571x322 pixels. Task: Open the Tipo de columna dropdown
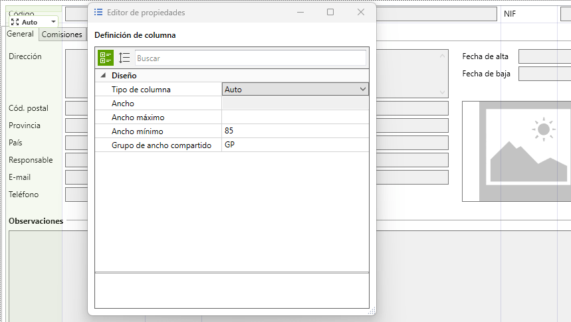(362, 89)
